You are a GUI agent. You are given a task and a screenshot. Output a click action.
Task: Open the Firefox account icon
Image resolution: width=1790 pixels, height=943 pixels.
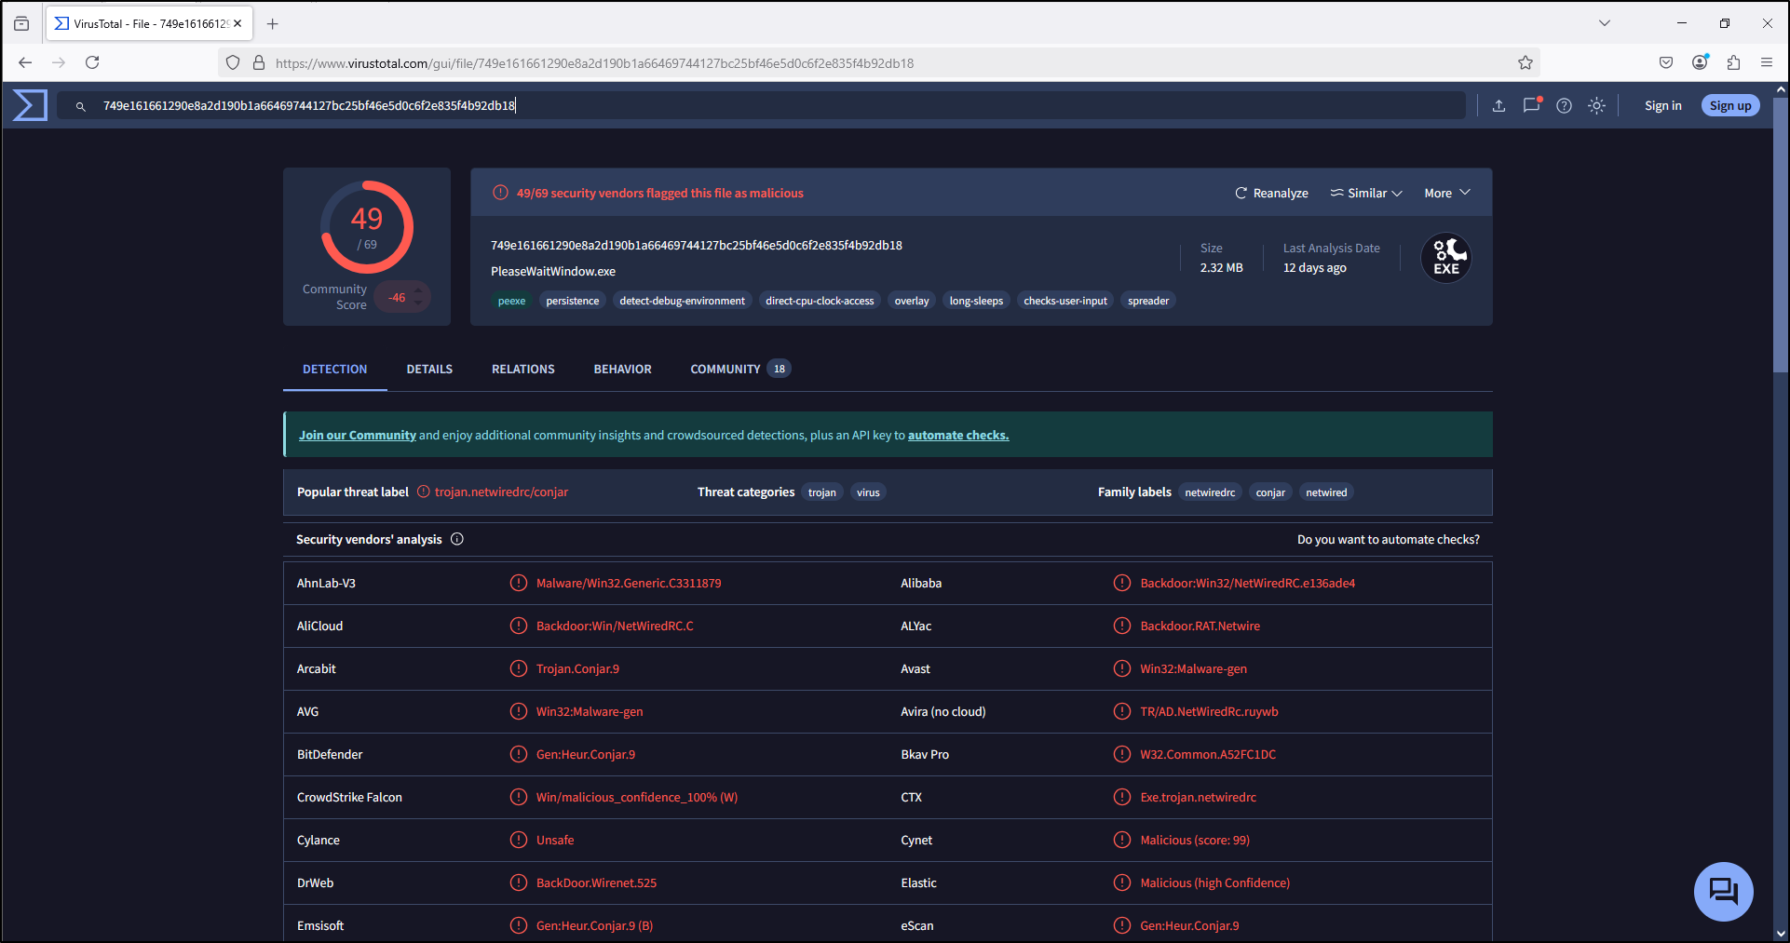(1700, 62)
